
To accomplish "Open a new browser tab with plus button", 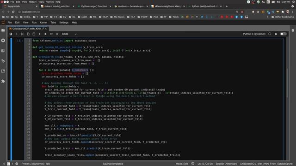I will click(227, 6).
